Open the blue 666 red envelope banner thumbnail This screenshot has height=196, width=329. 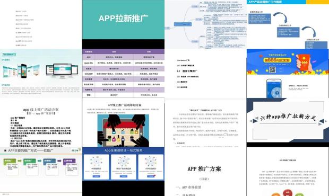click(x=288, y=62)
